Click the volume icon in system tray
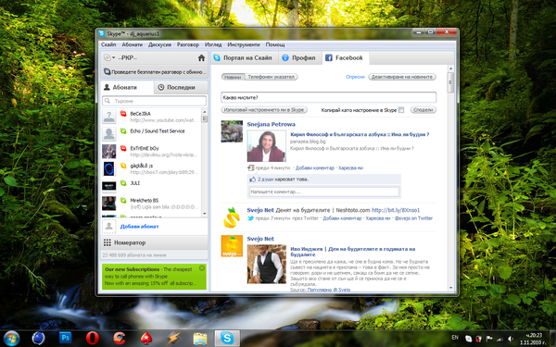Image resolution: width=556 pixels, height=347 pixels. [511, 339]
